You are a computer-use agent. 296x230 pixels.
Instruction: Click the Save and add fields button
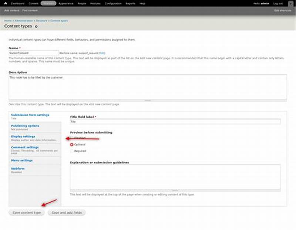pyautogui.click(x=67, y=213)
